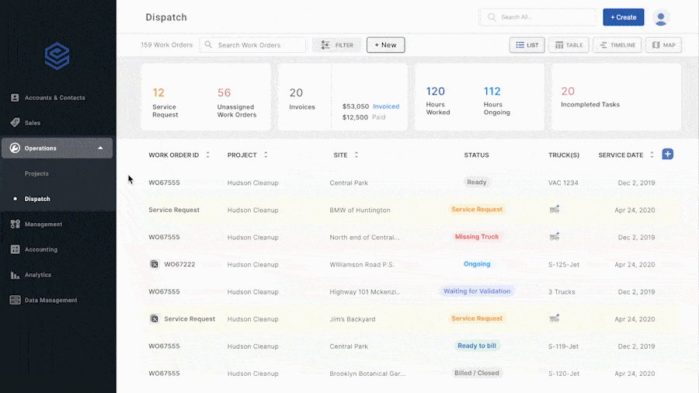Click the blue add column plus icon
This screenshot has height=393, width=699.
(x=667, y=155)
